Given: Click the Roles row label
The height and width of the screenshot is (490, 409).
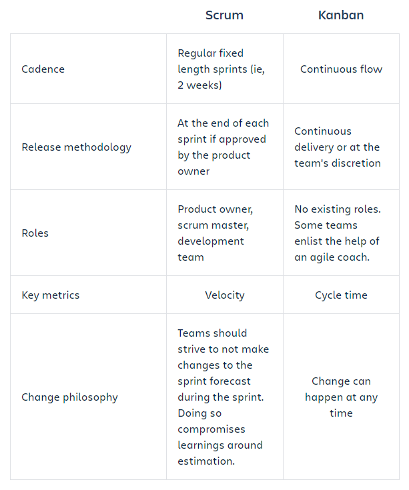Looking at the screenshot, I should click(35, 233).
